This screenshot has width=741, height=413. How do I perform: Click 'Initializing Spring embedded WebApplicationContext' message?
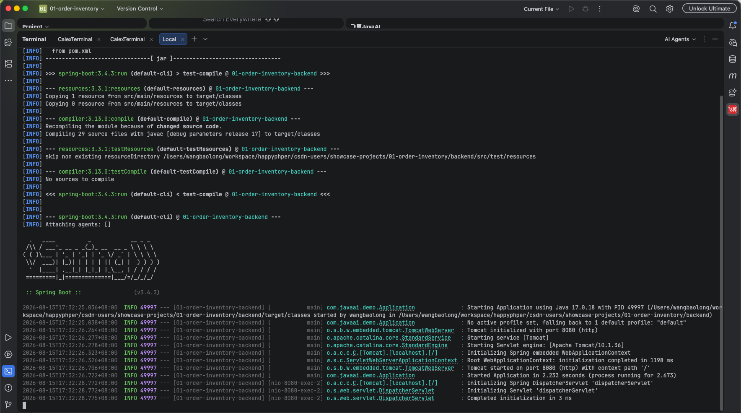549,353
